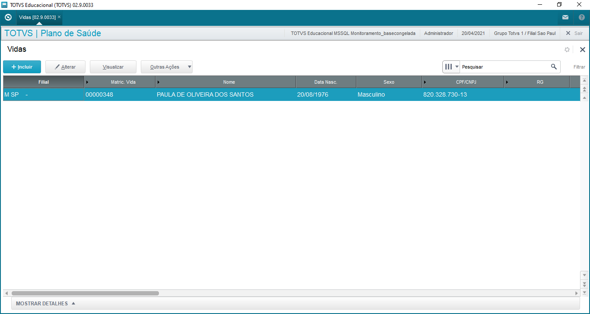Open the mail envelope icon

coord(565,18)
